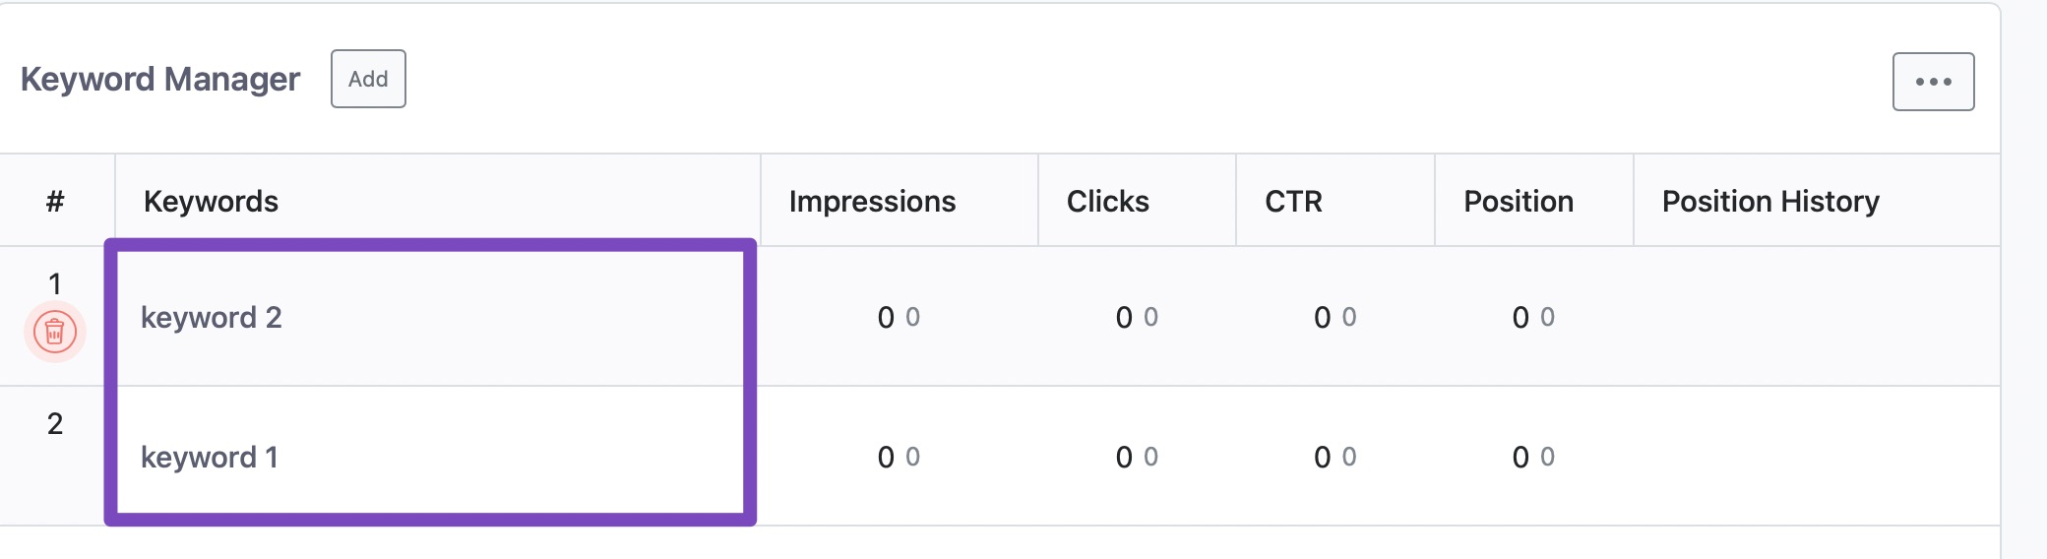Click the Add keyword button

pos(368,79)
